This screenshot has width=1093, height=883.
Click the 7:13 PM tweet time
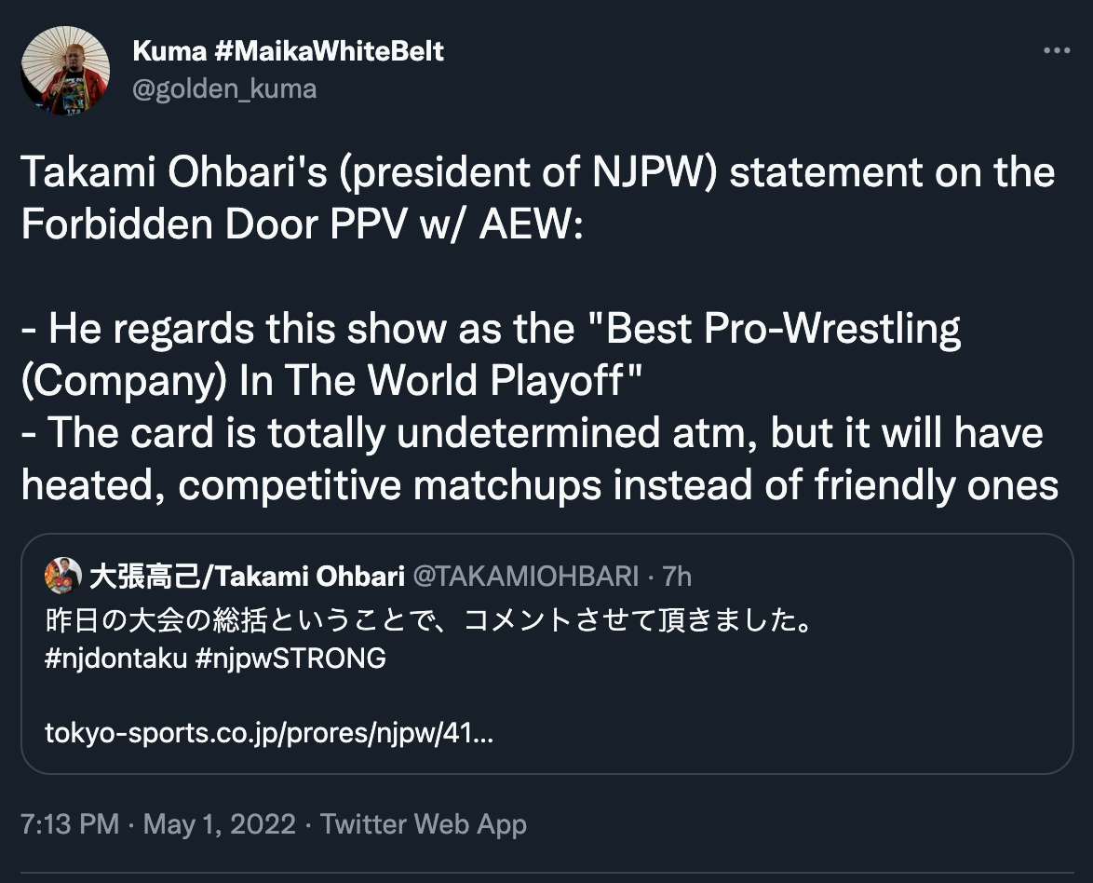pyautogui.click(x=70, y=824)
